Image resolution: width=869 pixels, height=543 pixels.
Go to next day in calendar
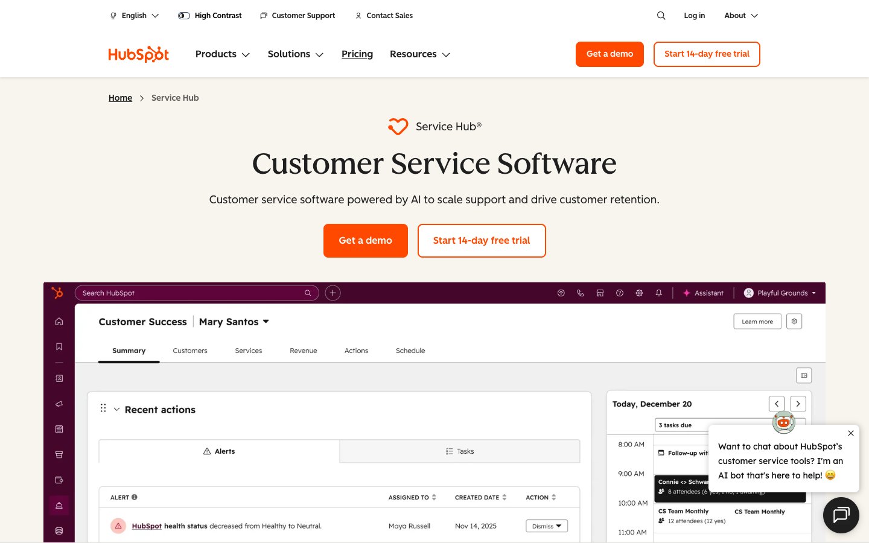(x=798, y=404)
